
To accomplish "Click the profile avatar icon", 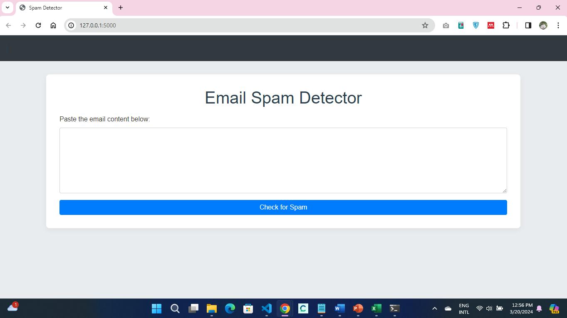I will [543, 25].
